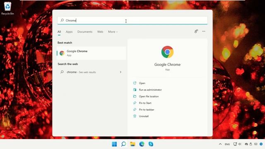This screenshot has width=265, height=149.
Task: Click the Open action icon
Action: click(135, 83)
